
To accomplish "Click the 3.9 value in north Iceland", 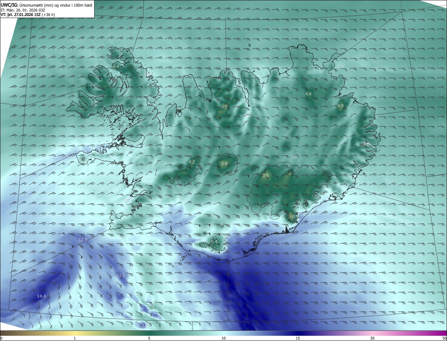I will tap(224, 107).
